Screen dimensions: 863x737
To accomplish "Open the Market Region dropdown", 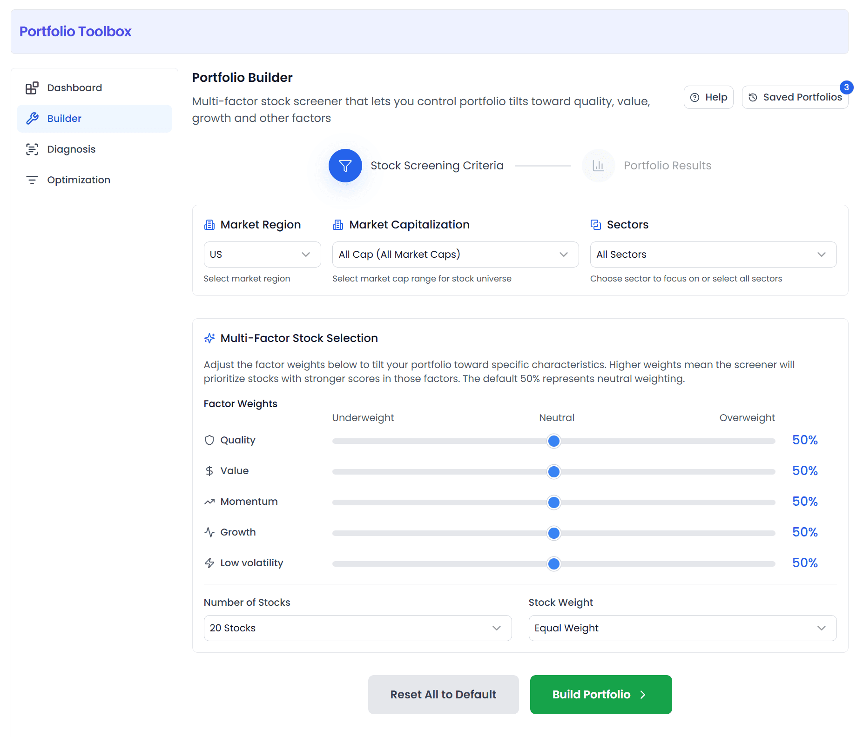I will point(263,255).
